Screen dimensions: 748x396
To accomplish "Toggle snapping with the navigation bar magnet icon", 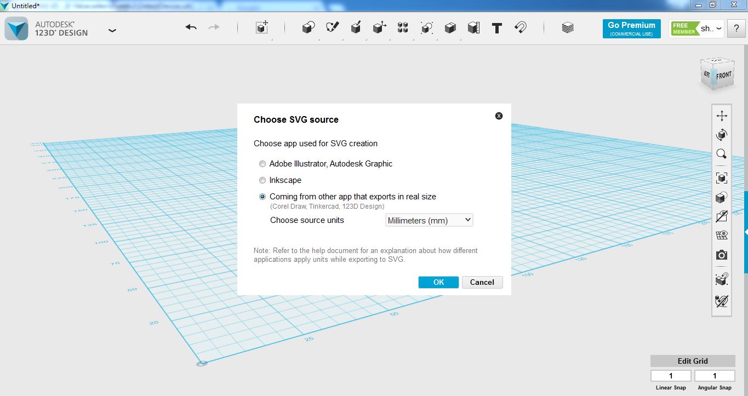I will coord(722,279).
